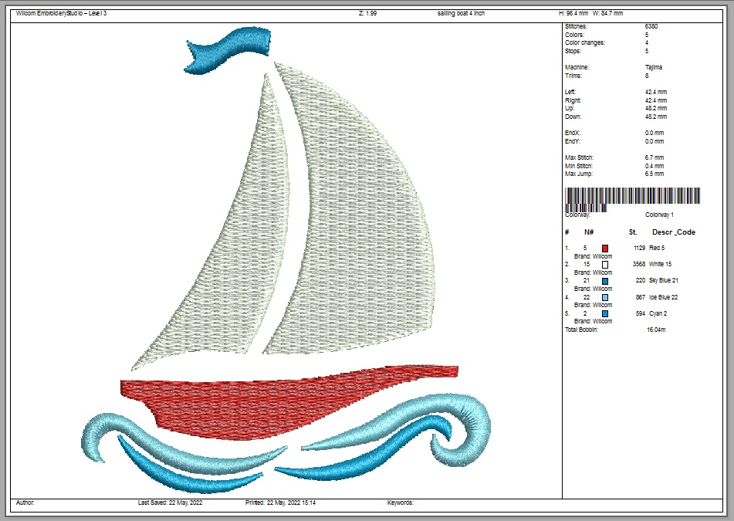Select the blue flag on the mast
Image resolution: width=734 pixels, height=521 pixels.
click(229, 50)
